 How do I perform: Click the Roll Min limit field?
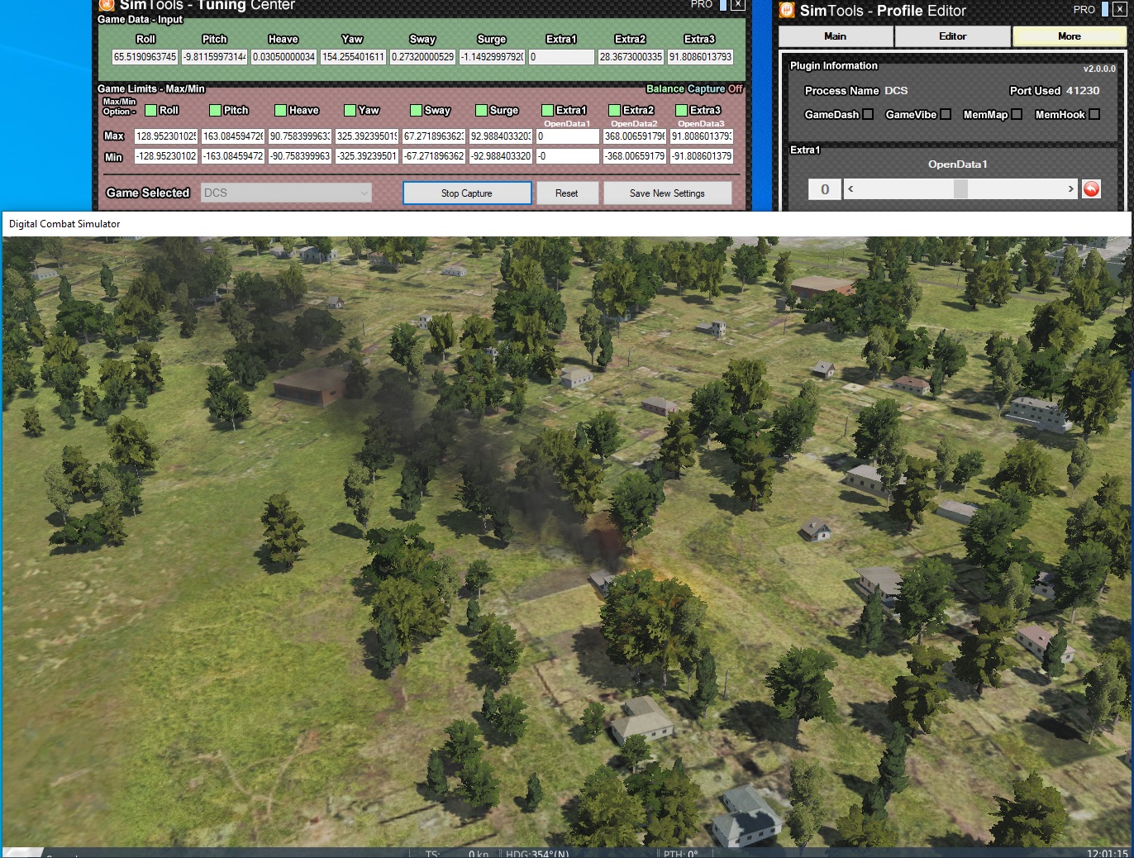166,156
